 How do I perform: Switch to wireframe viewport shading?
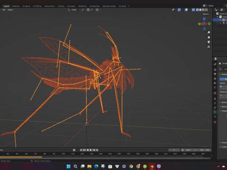pos(197,10)
